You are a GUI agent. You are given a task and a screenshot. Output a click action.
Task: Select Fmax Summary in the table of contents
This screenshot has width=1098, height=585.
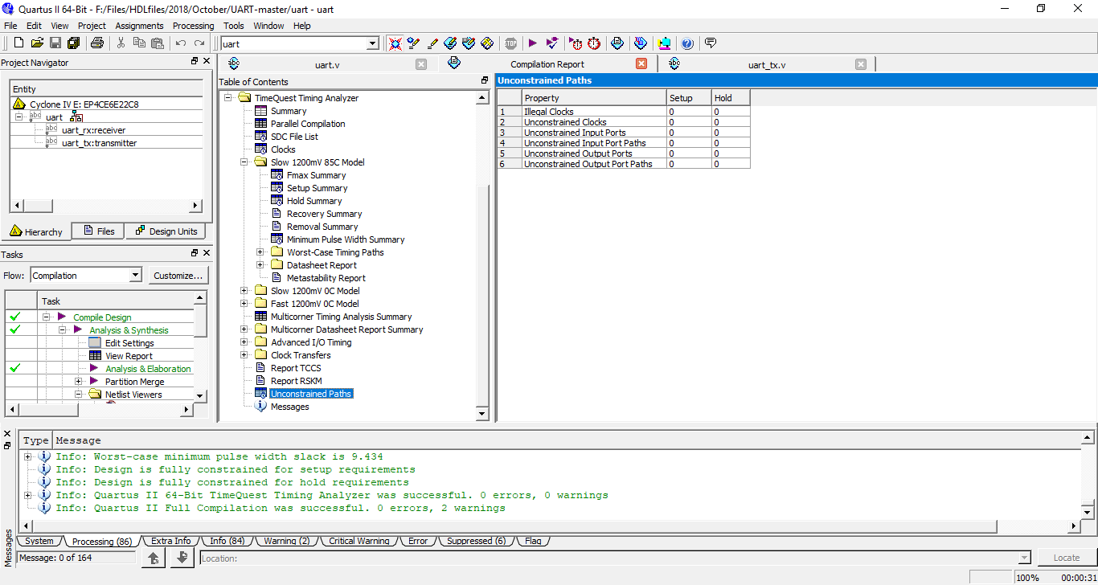click(x=316, y=175)
